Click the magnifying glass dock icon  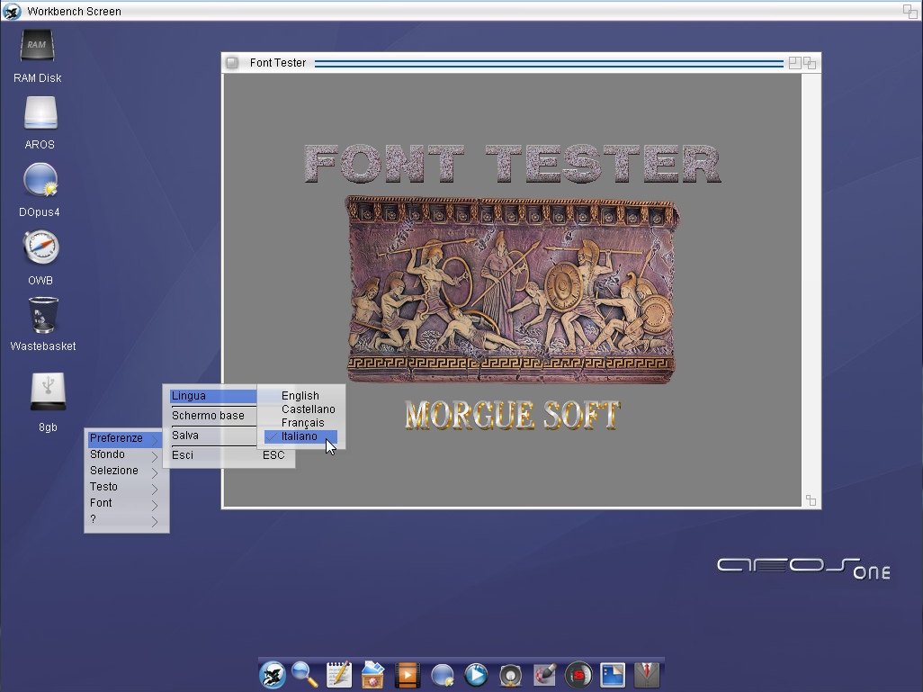(x=305, y=674)
